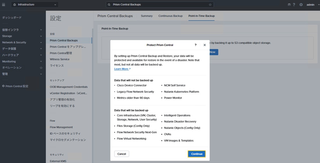Switch to the Summary tab
Screen dimensions: 320x163
[x=147, y=16]
